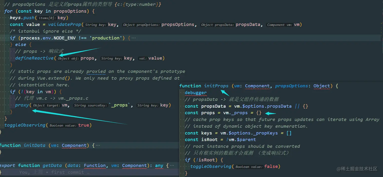
Task: Expand the folded initData function body
Action: click(x=98, y=145)
